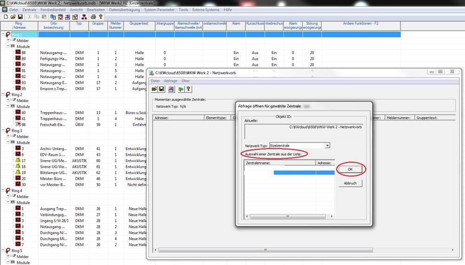Screen dimensions: 465x265
Task: Click the Ring 4 loop icon
Action: [8, 191]
